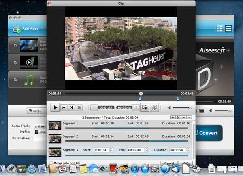Screen dimensions: 243x176
Task: Toggle checkbox of second video item
Action: 15,62
